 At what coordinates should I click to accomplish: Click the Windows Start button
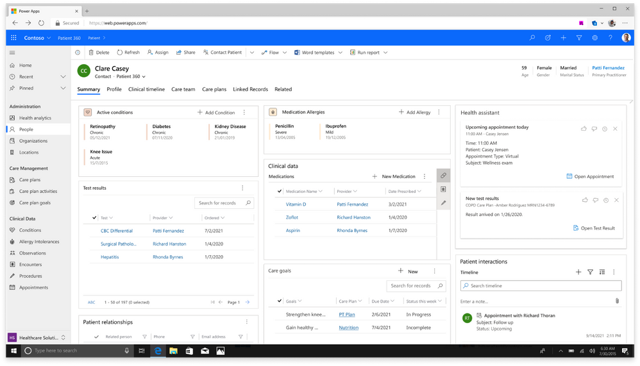[13, 351]
